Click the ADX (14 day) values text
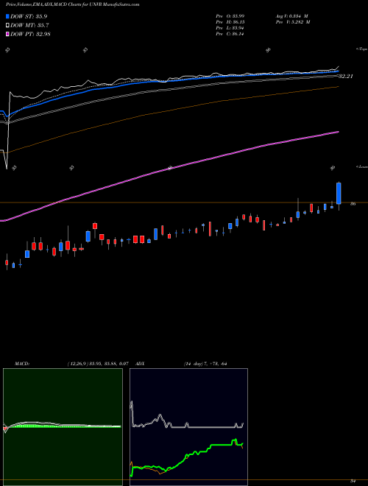This screenshot has width=368, height=486. pos(205,364)
